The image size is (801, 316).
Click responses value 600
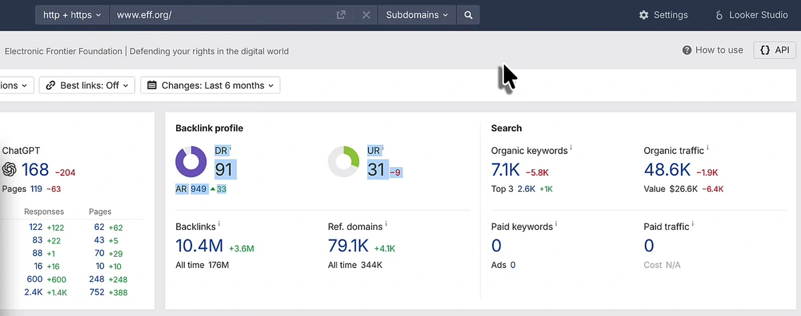point(35,279)
